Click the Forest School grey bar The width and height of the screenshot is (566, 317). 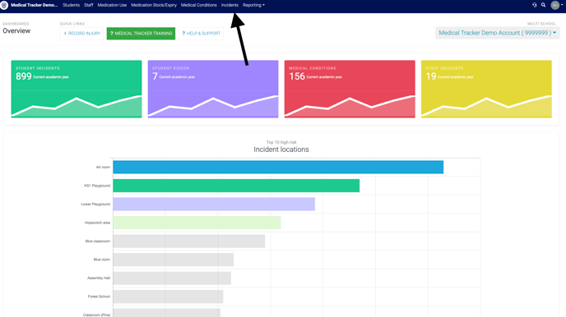[x=168, y=296]
